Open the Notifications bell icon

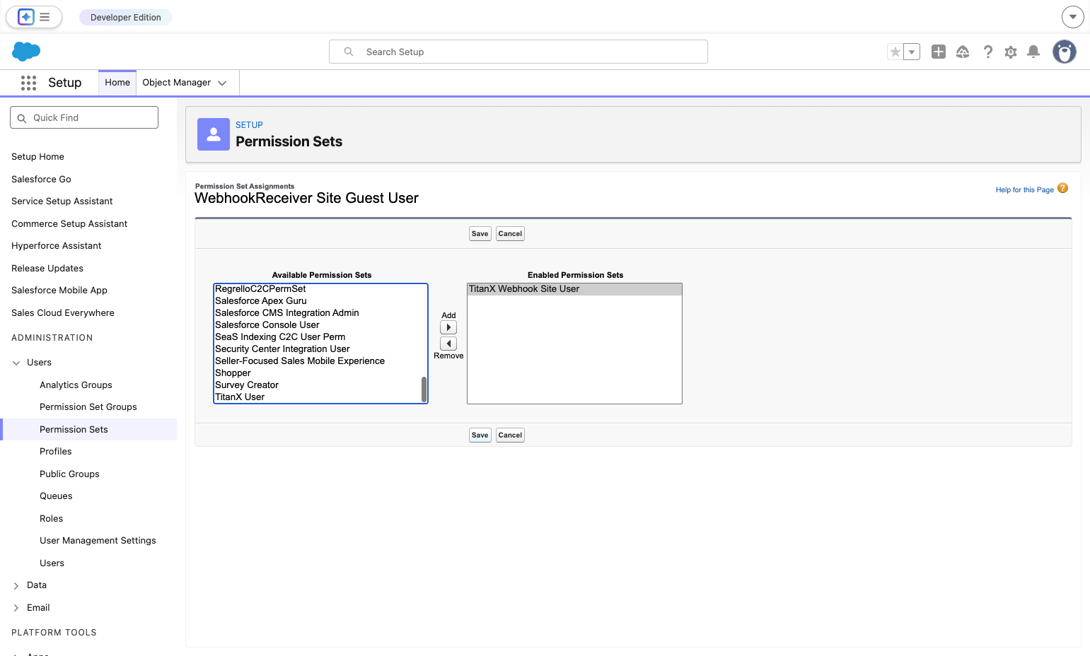tap(1033, 52)
